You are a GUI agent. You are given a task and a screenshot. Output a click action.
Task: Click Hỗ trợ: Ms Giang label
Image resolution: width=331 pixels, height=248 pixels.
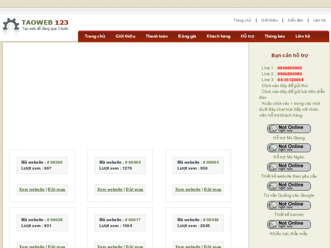(289, 138)
